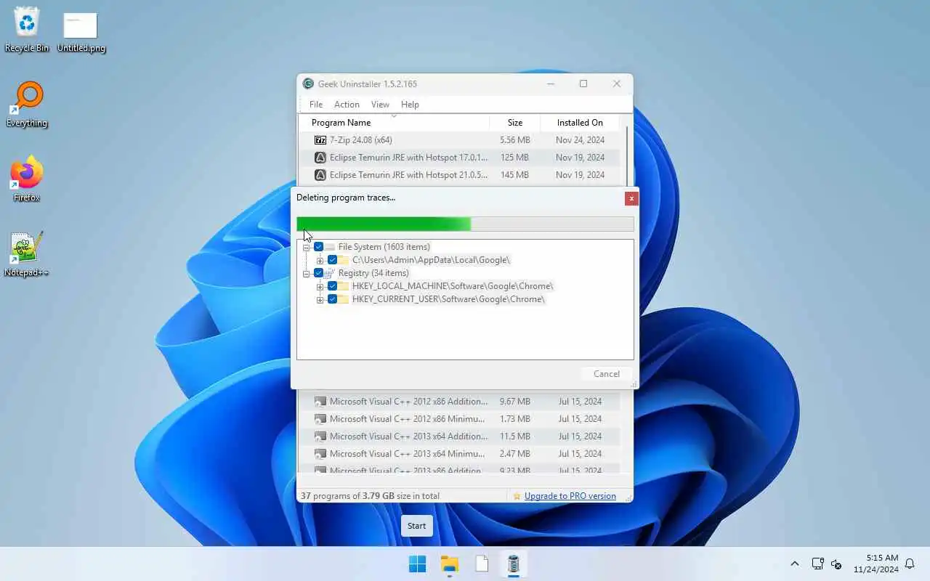Viewport: 930px width, 581px height.
Task: Click the muted volume tray icon
Action: (x=836, y=564)
